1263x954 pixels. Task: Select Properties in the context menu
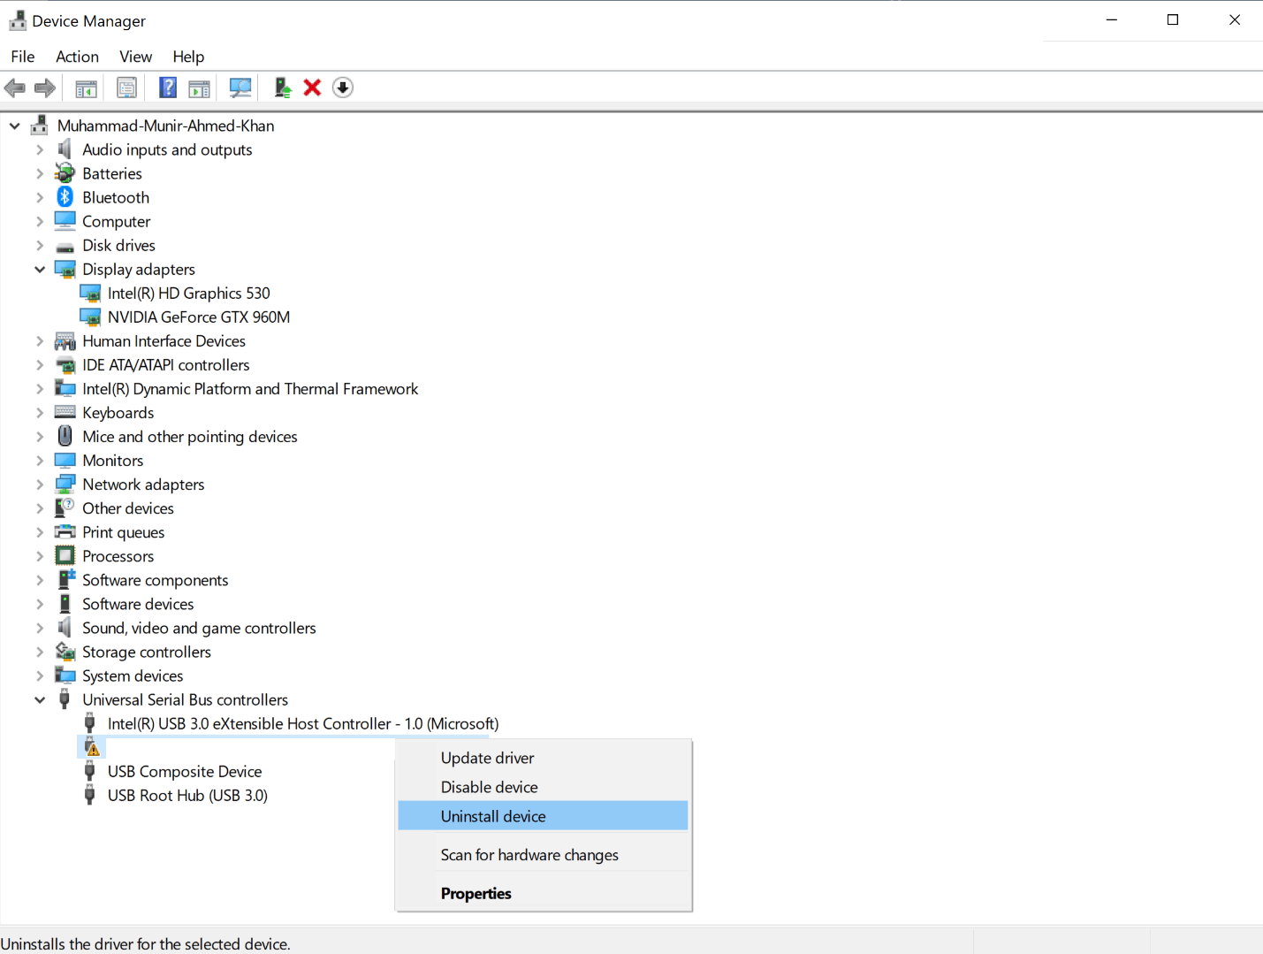click(476, 893)
